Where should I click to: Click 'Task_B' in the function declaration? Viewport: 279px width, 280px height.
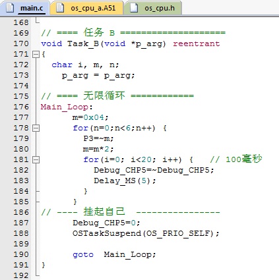[x=83, y=43]
